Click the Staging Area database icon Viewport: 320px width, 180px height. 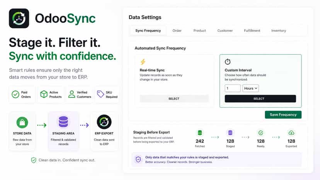[63, 122]
